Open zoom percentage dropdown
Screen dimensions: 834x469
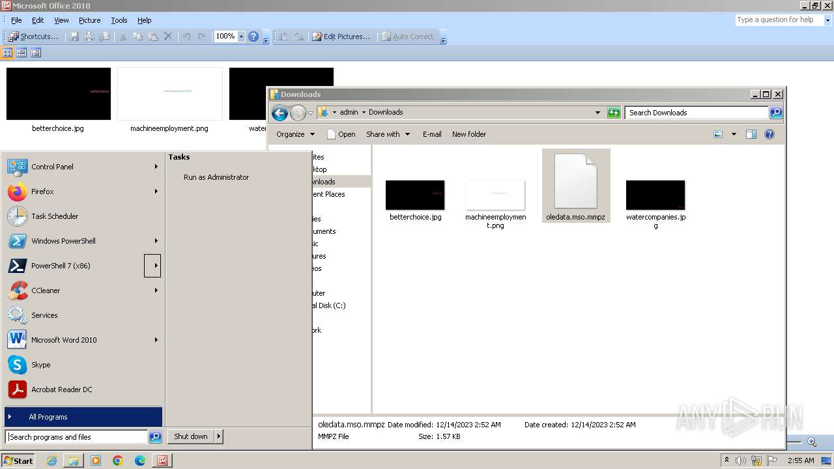tap(241, 36)
